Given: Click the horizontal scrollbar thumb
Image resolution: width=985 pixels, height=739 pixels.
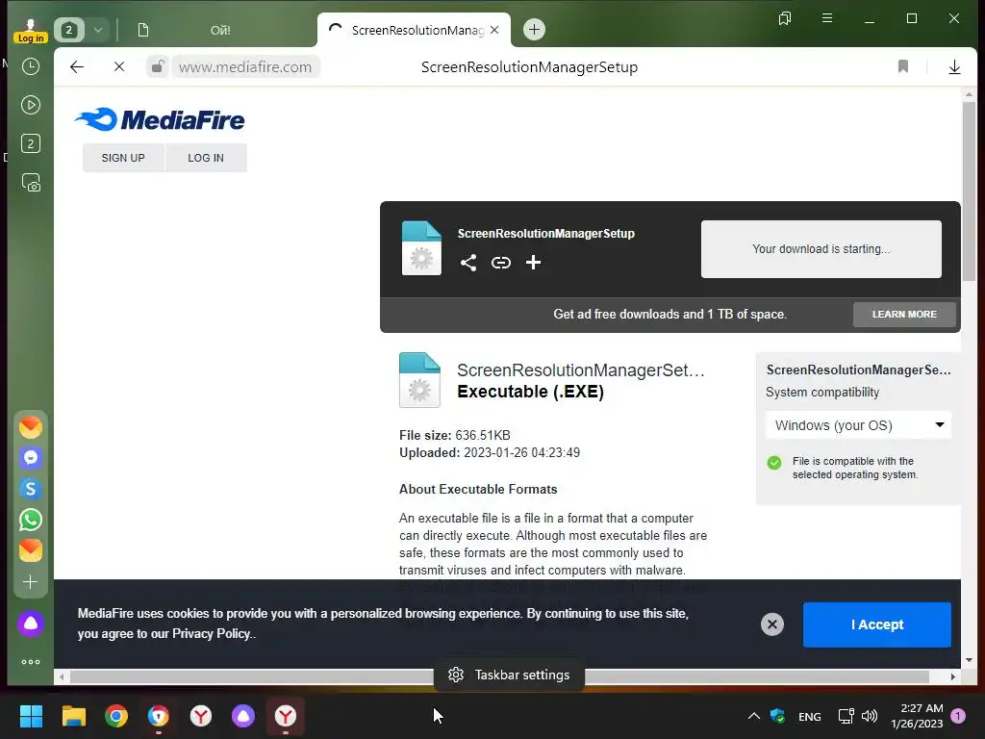Looking at the screenshot, I should (499, 676).
